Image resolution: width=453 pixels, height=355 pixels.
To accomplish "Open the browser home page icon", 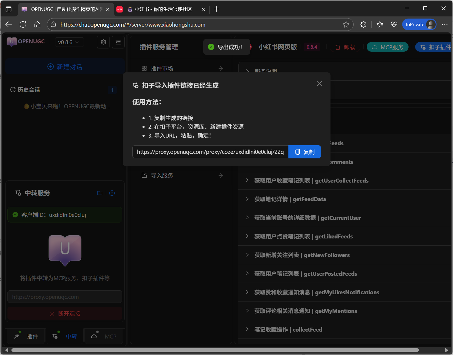I will point(37,24).
